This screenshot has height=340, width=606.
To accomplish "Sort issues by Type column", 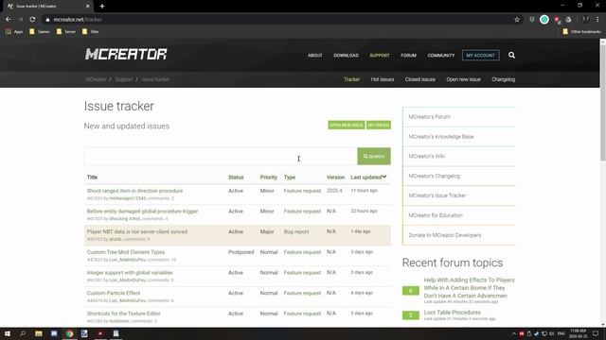I will 290,178.
